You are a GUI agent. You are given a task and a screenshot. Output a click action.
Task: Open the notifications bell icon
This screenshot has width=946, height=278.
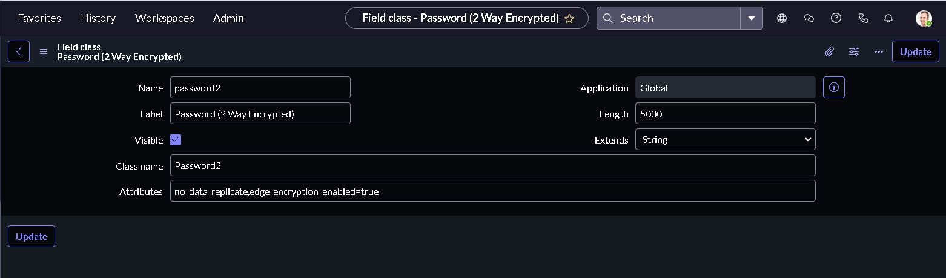[888, 18]
